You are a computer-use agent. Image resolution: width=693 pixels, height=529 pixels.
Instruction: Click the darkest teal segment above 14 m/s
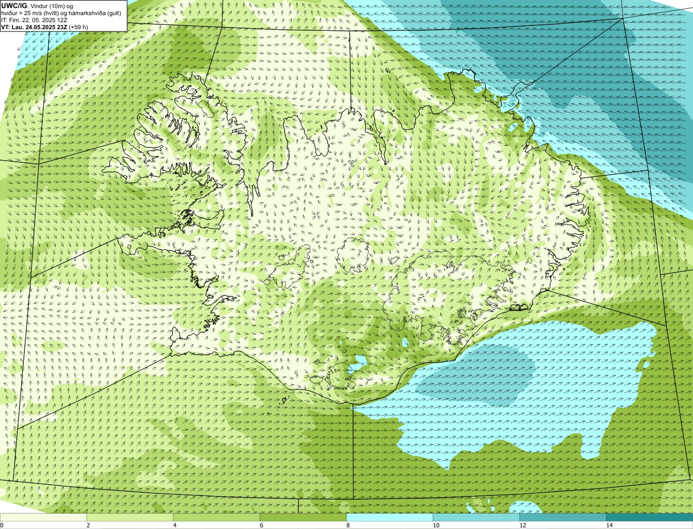point(650,517)
